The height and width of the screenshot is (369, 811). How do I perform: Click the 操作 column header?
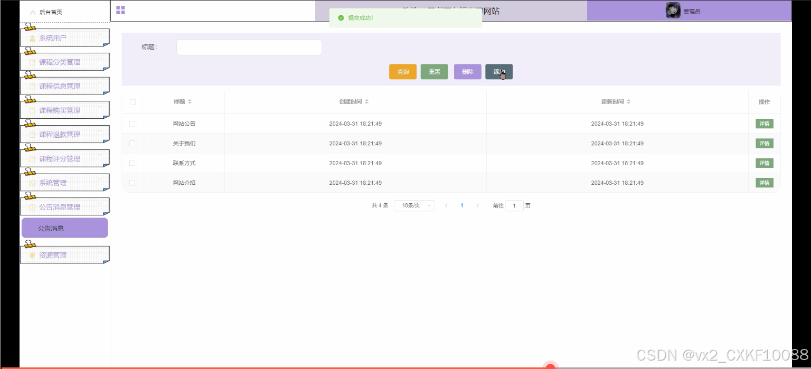(764, 102)
